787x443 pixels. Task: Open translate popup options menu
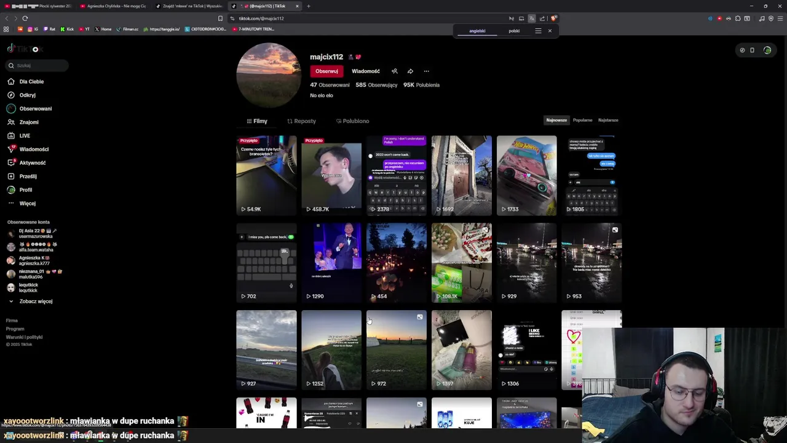pos(538,31)
